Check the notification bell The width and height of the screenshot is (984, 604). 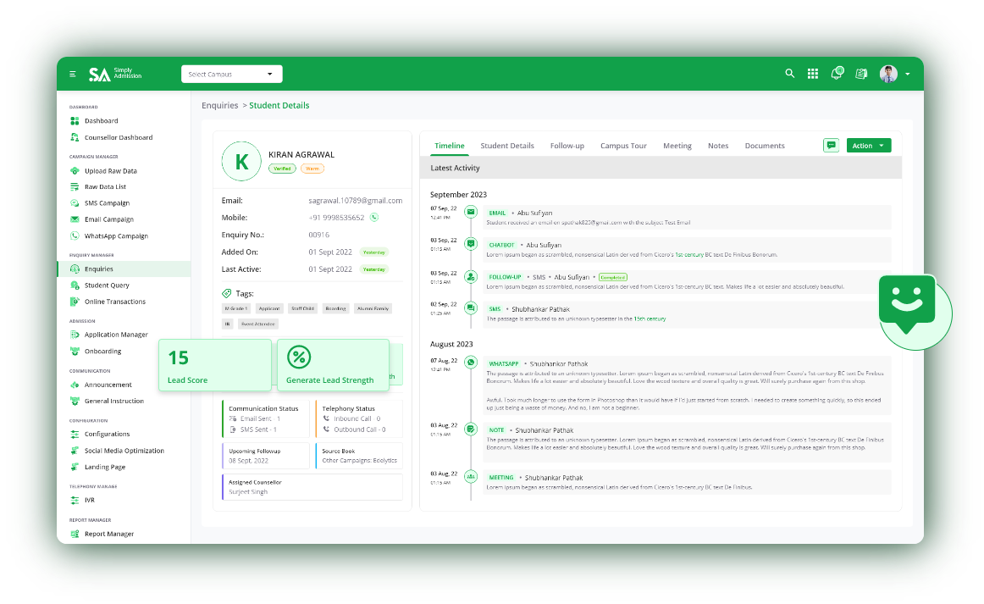837,74
